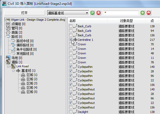
Task: Click the green checkmark select-all button
Action: tap(92, 13)
